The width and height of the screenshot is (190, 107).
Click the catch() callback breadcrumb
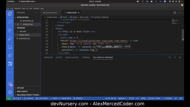tap(100, 17)
